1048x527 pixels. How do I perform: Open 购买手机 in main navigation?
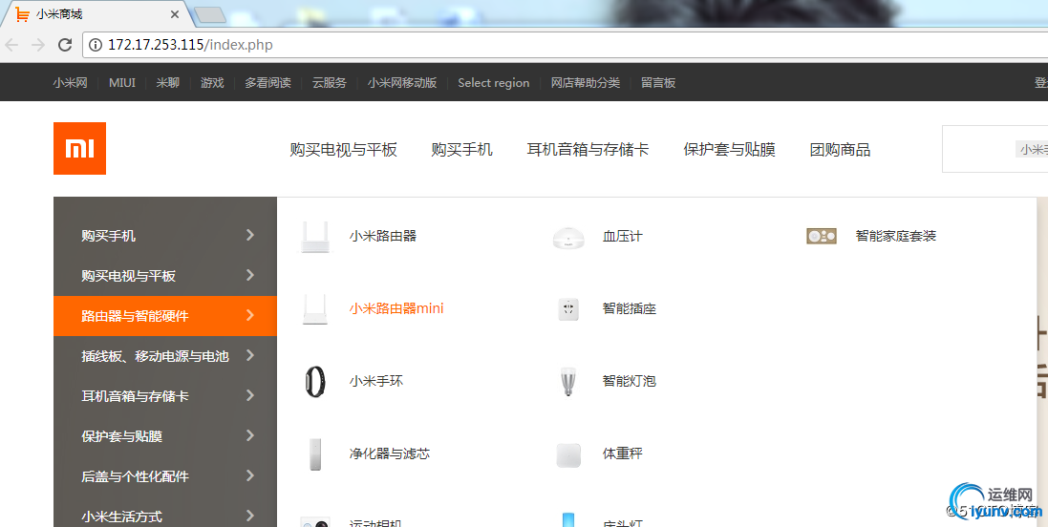(x=461, y=150)
